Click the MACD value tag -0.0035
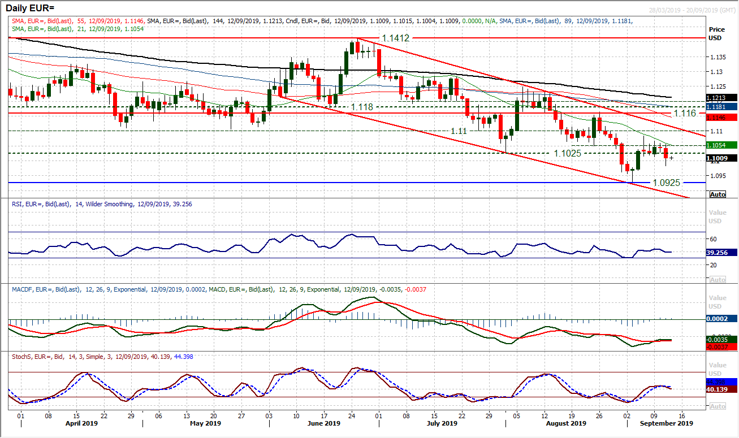 click(x=722, y=340)
